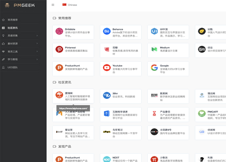The height and width of the screenshot is (162, 226).
Task: Open the NEXT icon
Action: click(107, 159)
